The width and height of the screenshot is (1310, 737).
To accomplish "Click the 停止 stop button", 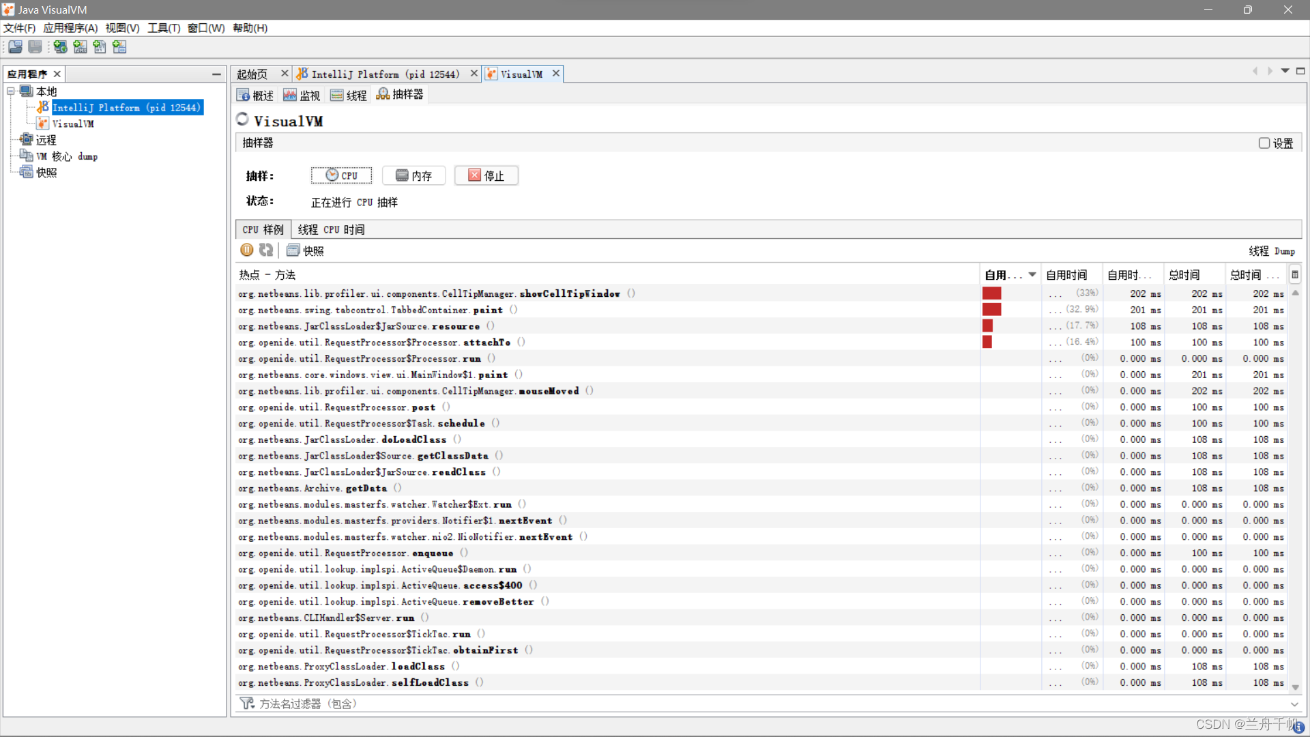I will [486, 176].
